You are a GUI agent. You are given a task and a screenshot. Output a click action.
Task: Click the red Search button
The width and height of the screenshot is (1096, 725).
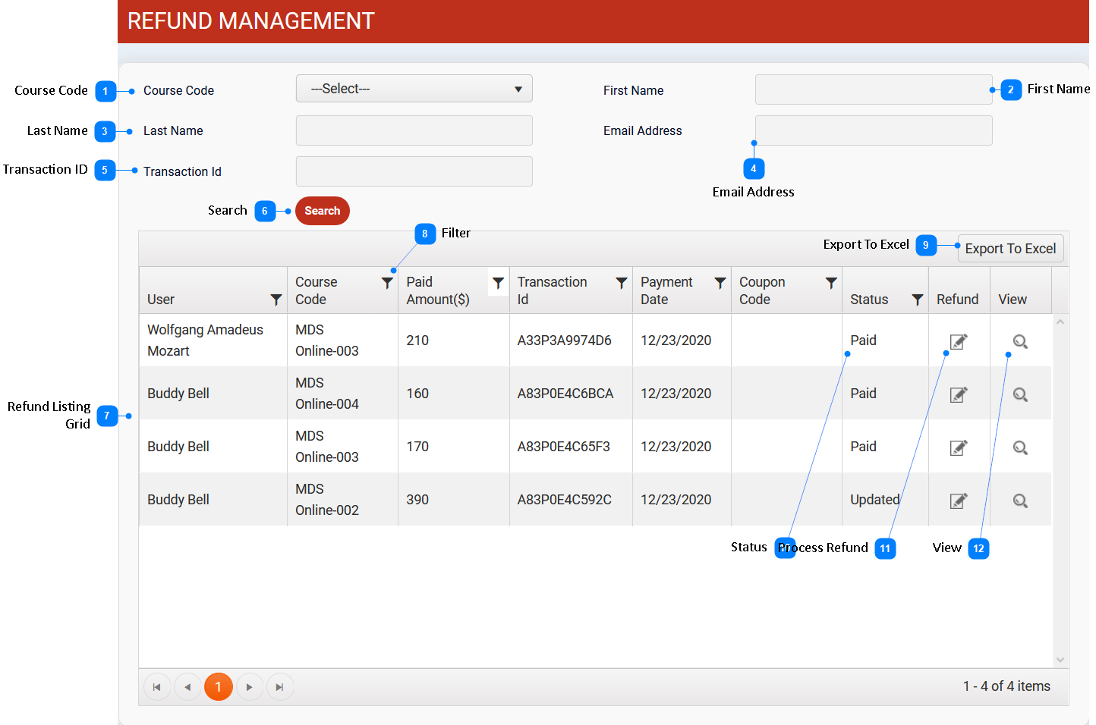[x=323, y=211]
